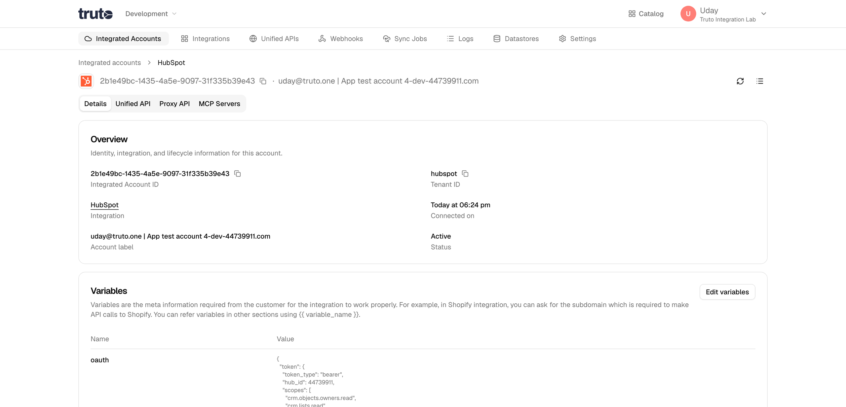Open the Catalog page

click(646, 14)
